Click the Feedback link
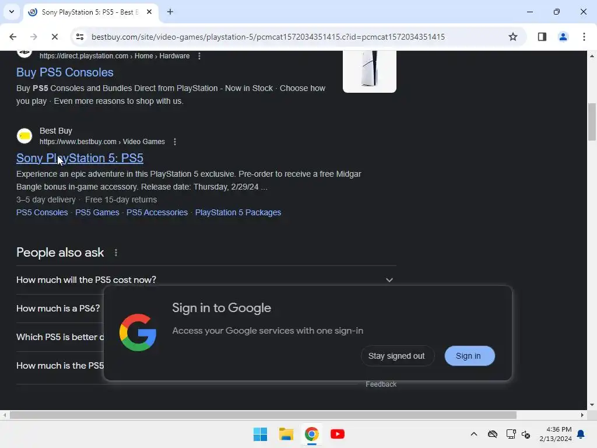Screen dimensions: 597x448 point(381,384)
